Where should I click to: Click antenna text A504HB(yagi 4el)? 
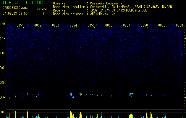104,14
